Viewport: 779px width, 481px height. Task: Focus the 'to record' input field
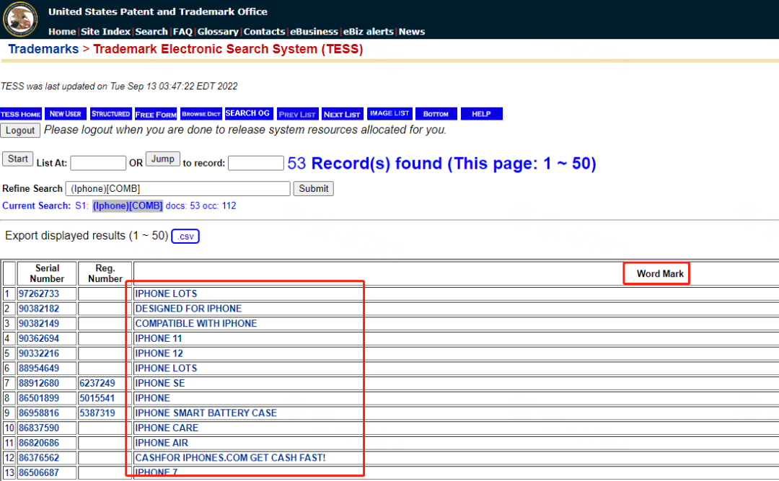point(256,163)
